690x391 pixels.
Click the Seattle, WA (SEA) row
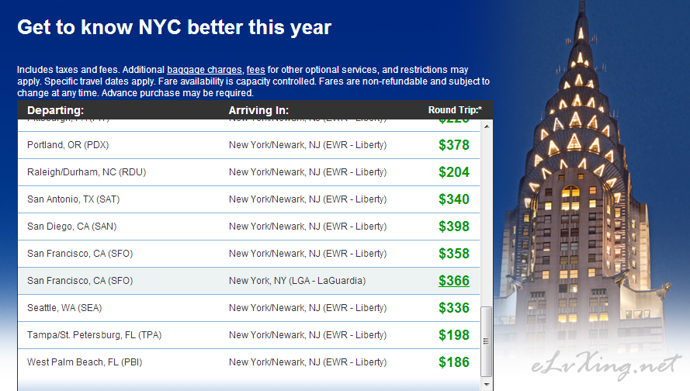(x=248, y=308)
